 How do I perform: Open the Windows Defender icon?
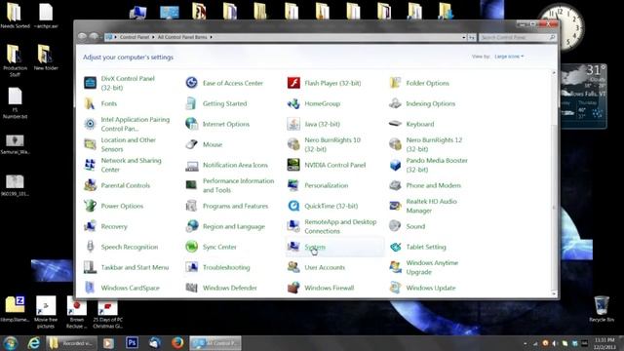192,288
